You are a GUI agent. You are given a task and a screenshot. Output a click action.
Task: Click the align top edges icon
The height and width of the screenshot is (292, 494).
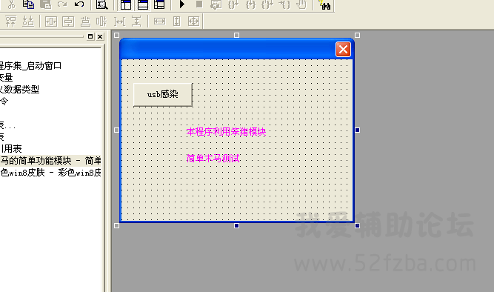pos(10,21)
